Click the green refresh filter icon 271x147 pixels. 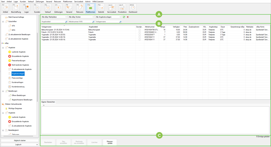point(124,17)
